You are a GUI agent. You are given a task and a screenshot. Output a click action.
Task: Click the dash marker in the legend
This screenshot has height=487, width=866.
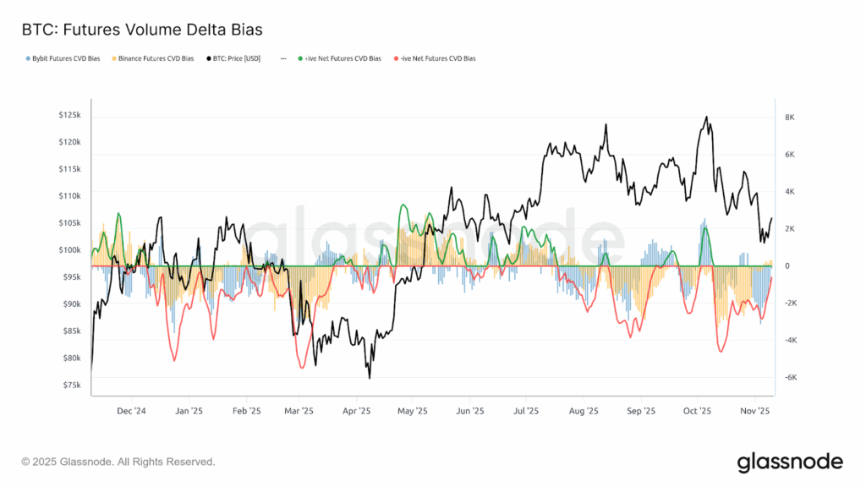(282, 59)
